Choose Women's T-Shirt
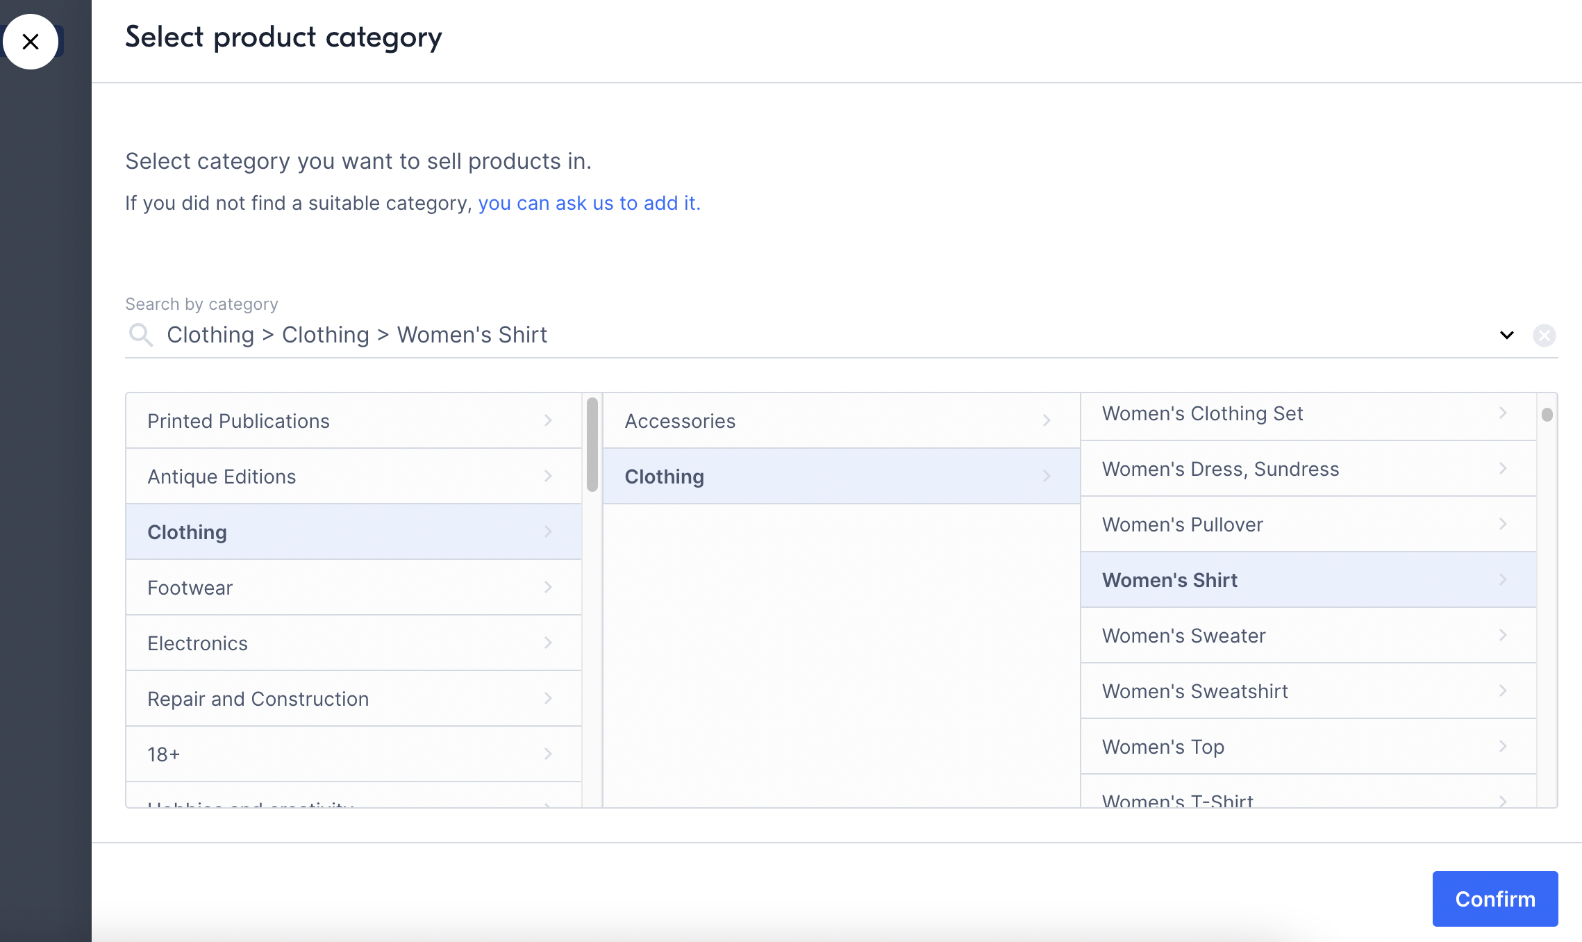This screenshot has height=942, width=1582. click(x=1308, y=792)
